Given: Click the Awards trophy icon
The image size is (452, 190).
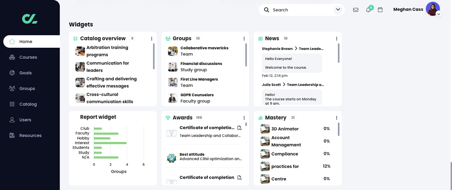Looking at the screenshot, I should pyautogui.click(x=168, y=118).
